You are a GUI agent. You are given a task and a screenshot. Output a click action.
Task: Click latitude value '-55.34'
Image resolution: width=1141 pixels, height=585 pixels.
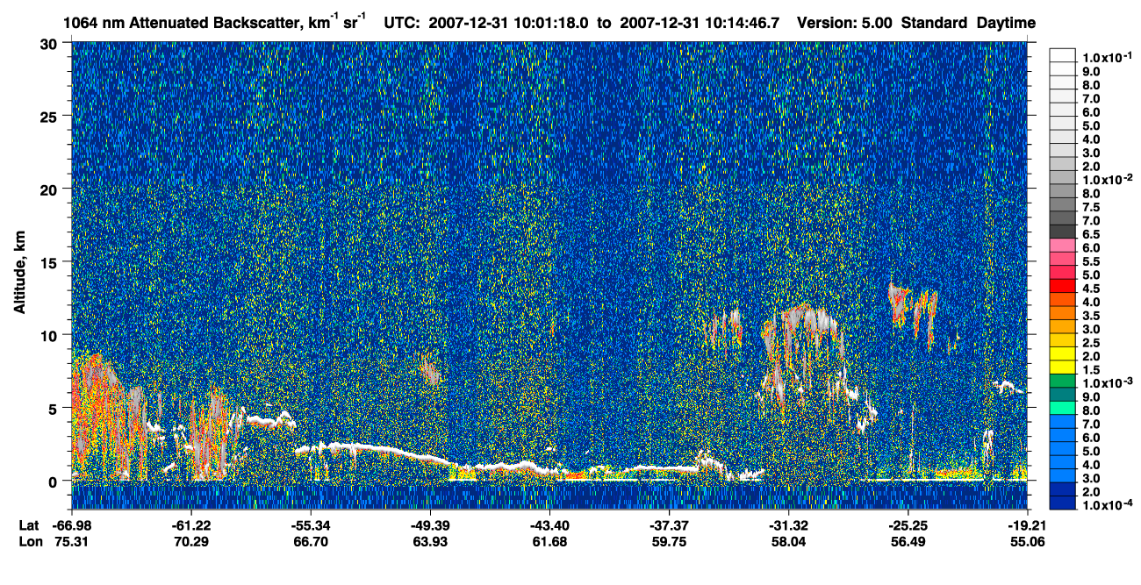pos(310,525)
